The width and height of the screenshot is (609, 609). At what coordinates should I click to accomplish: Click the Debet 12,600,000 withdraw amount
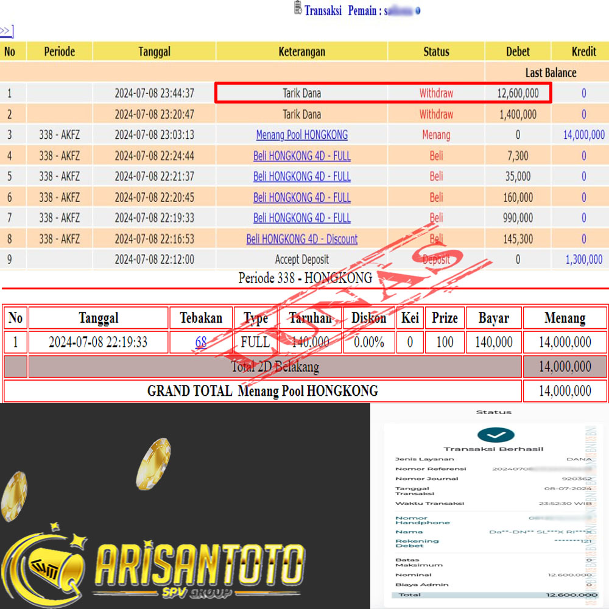518,93
